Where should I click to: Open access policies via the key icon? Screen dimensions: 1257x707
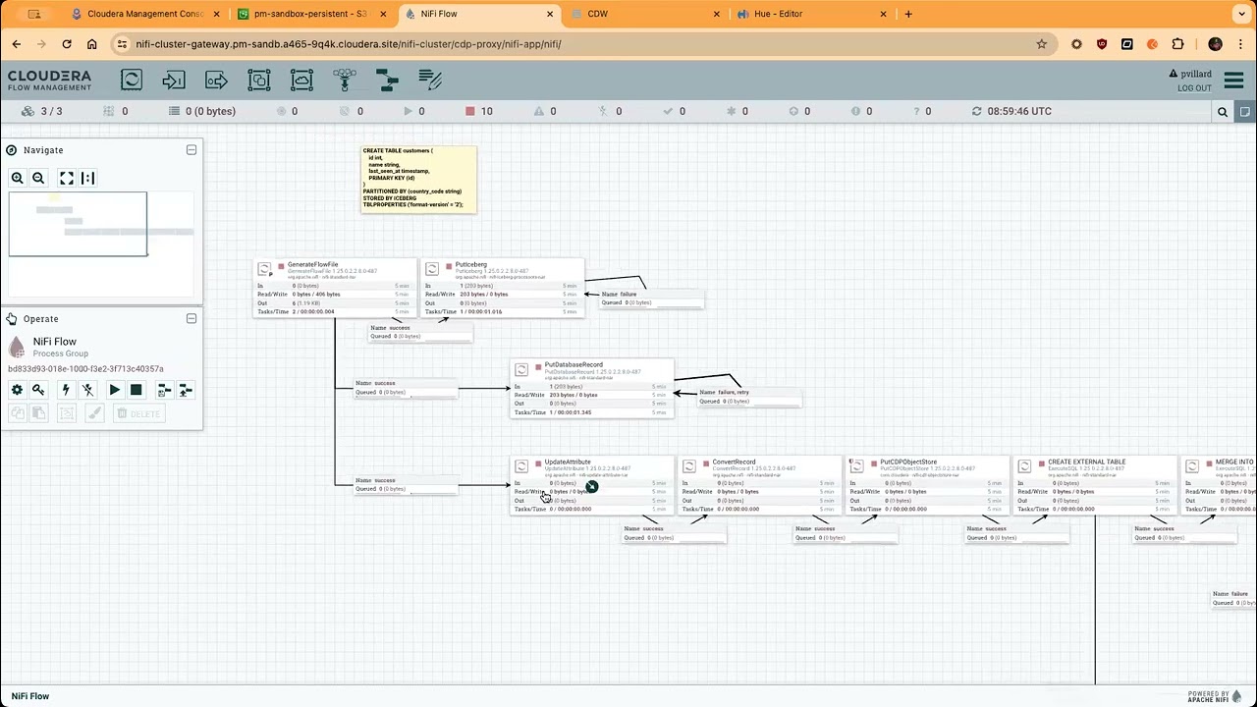point(38,390)
